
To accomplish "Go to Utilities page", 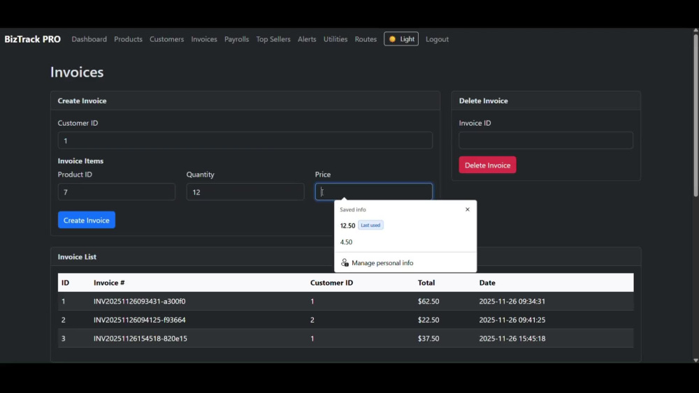I will (x=336, y=39).
